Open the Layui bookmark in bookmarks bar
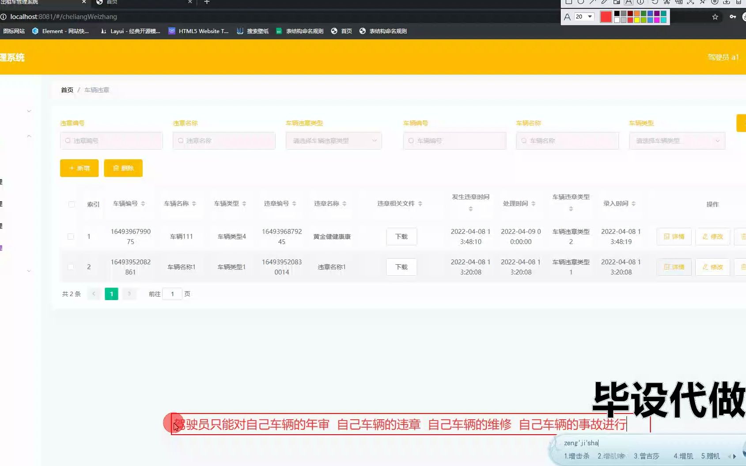746x466 pixels. point(130,31)
